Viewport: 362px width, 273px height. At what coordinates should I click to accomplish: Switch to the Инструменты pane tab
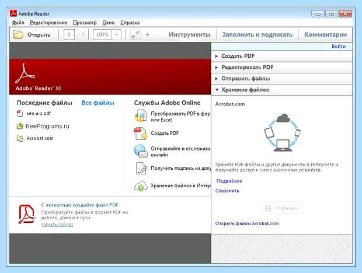coord(189,34)
